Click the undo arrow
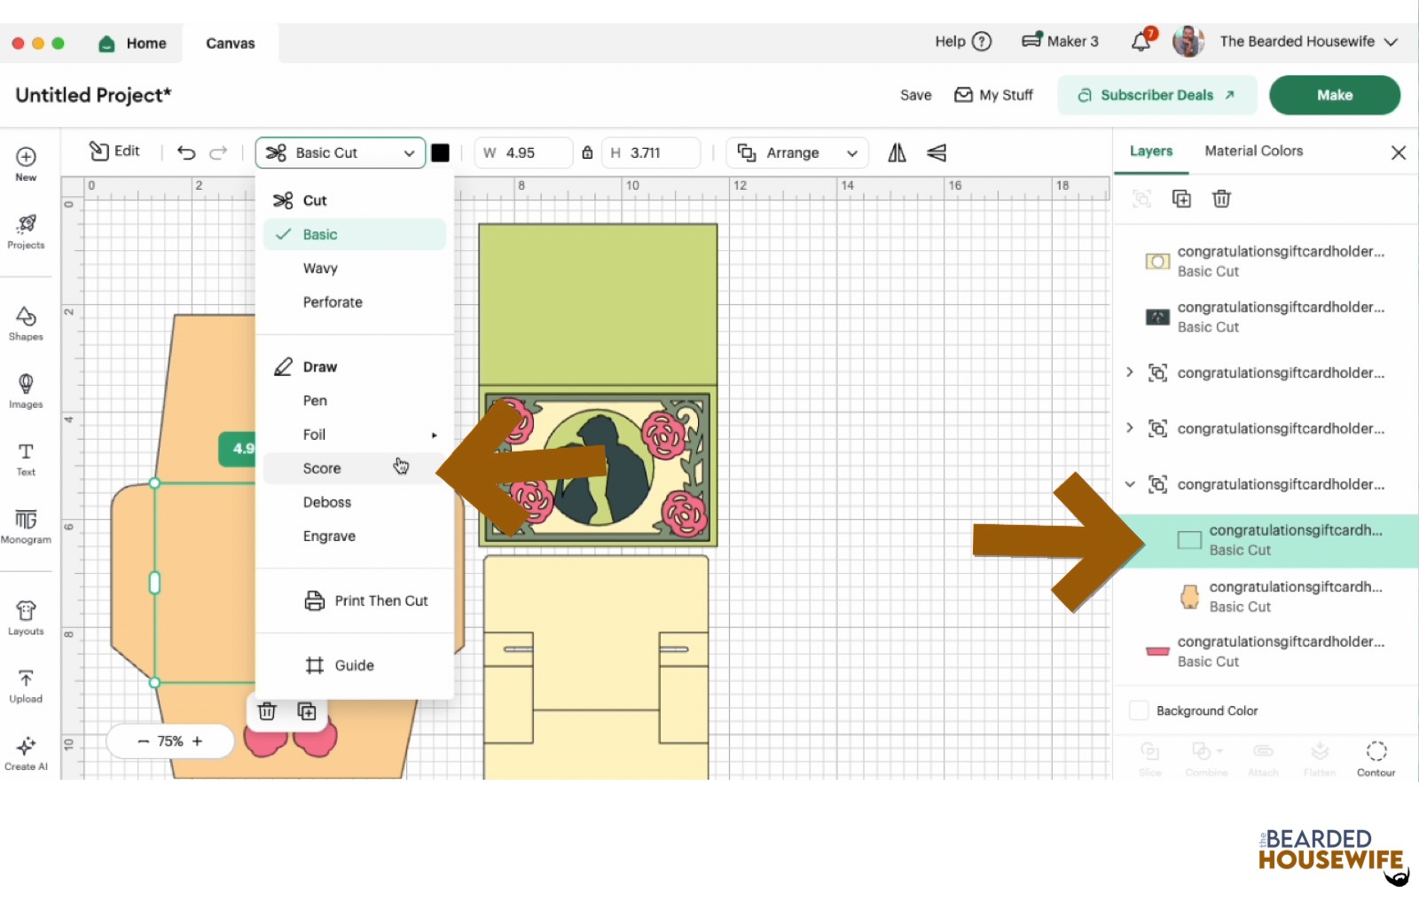Screen dimensions: 1419x902 pos(186,153)
